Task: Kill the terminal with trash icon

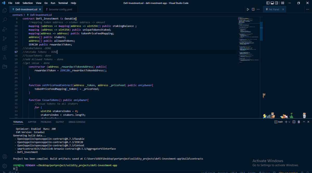Action: pyautogui.click(x=299, y=122)
